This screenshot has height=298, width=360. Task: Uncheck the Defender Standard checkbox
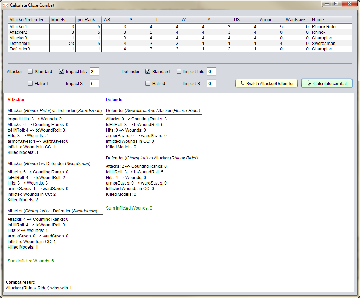pyautogui.click(x=148, y=72)
